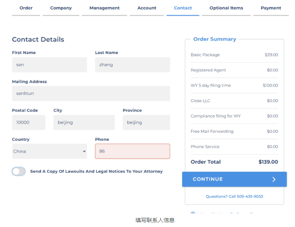Select the Postal Code input
295x227 pixels.
pyautogui.click(x=29, y=122)
